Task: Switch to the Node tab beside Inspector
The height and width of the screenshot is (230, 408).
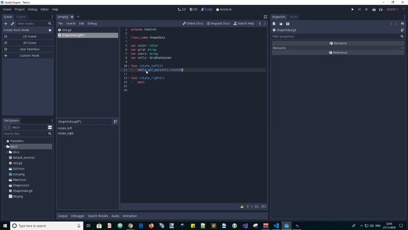Action: click(293, 17)
